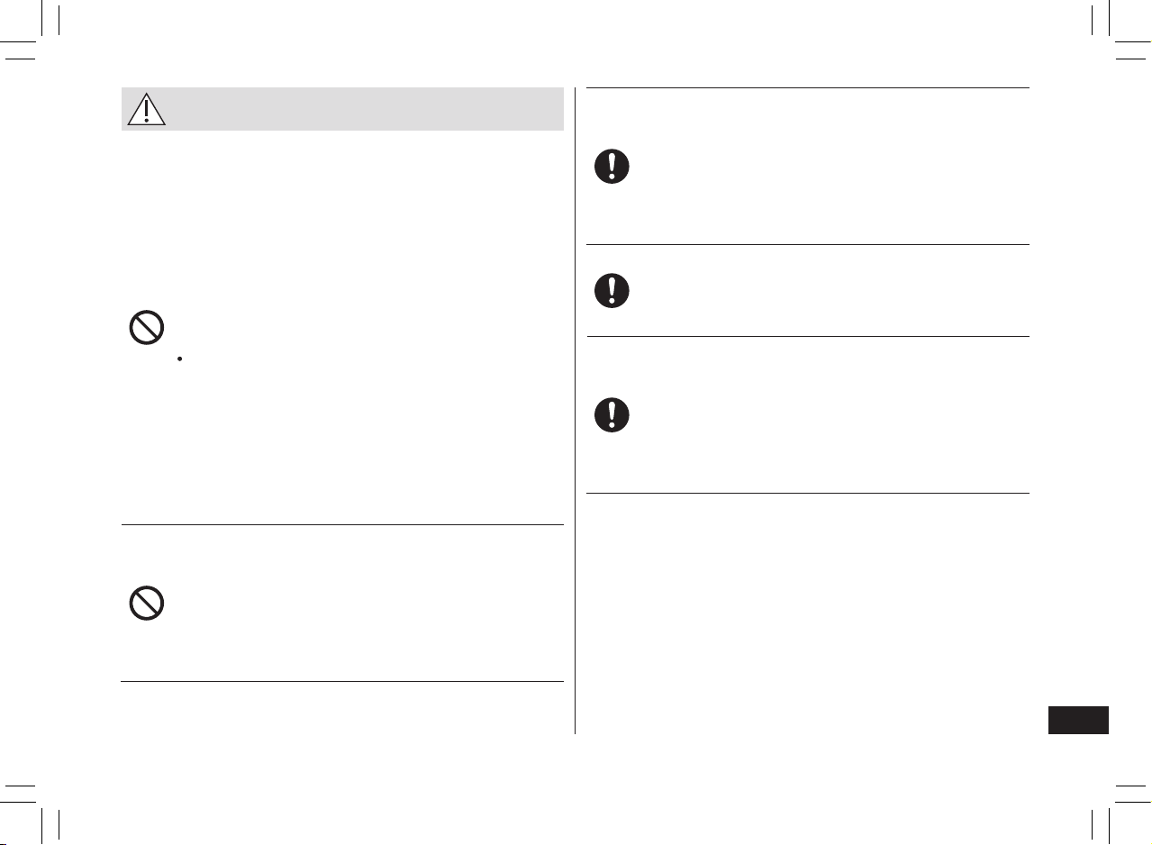Click the rule between the top and middle exclamation icons
Screen dimensions: 1152x845
click(808, 244)
